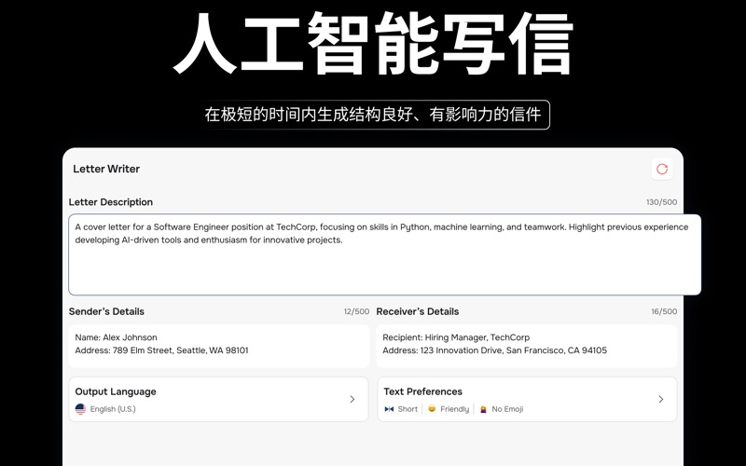The image size is (746, 466).
Task: Click into the Letter Description text box
Action: click(384, 254)
